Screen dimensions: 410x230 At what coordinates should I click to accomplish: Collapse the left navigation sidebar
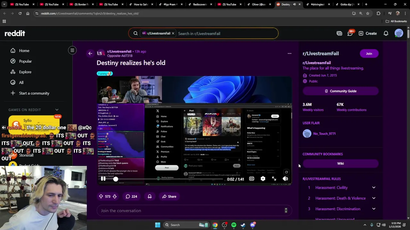72,50
